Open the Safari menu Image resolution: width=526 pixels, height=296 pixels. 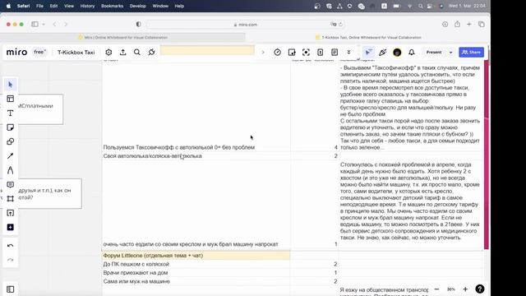click(24, 6)
